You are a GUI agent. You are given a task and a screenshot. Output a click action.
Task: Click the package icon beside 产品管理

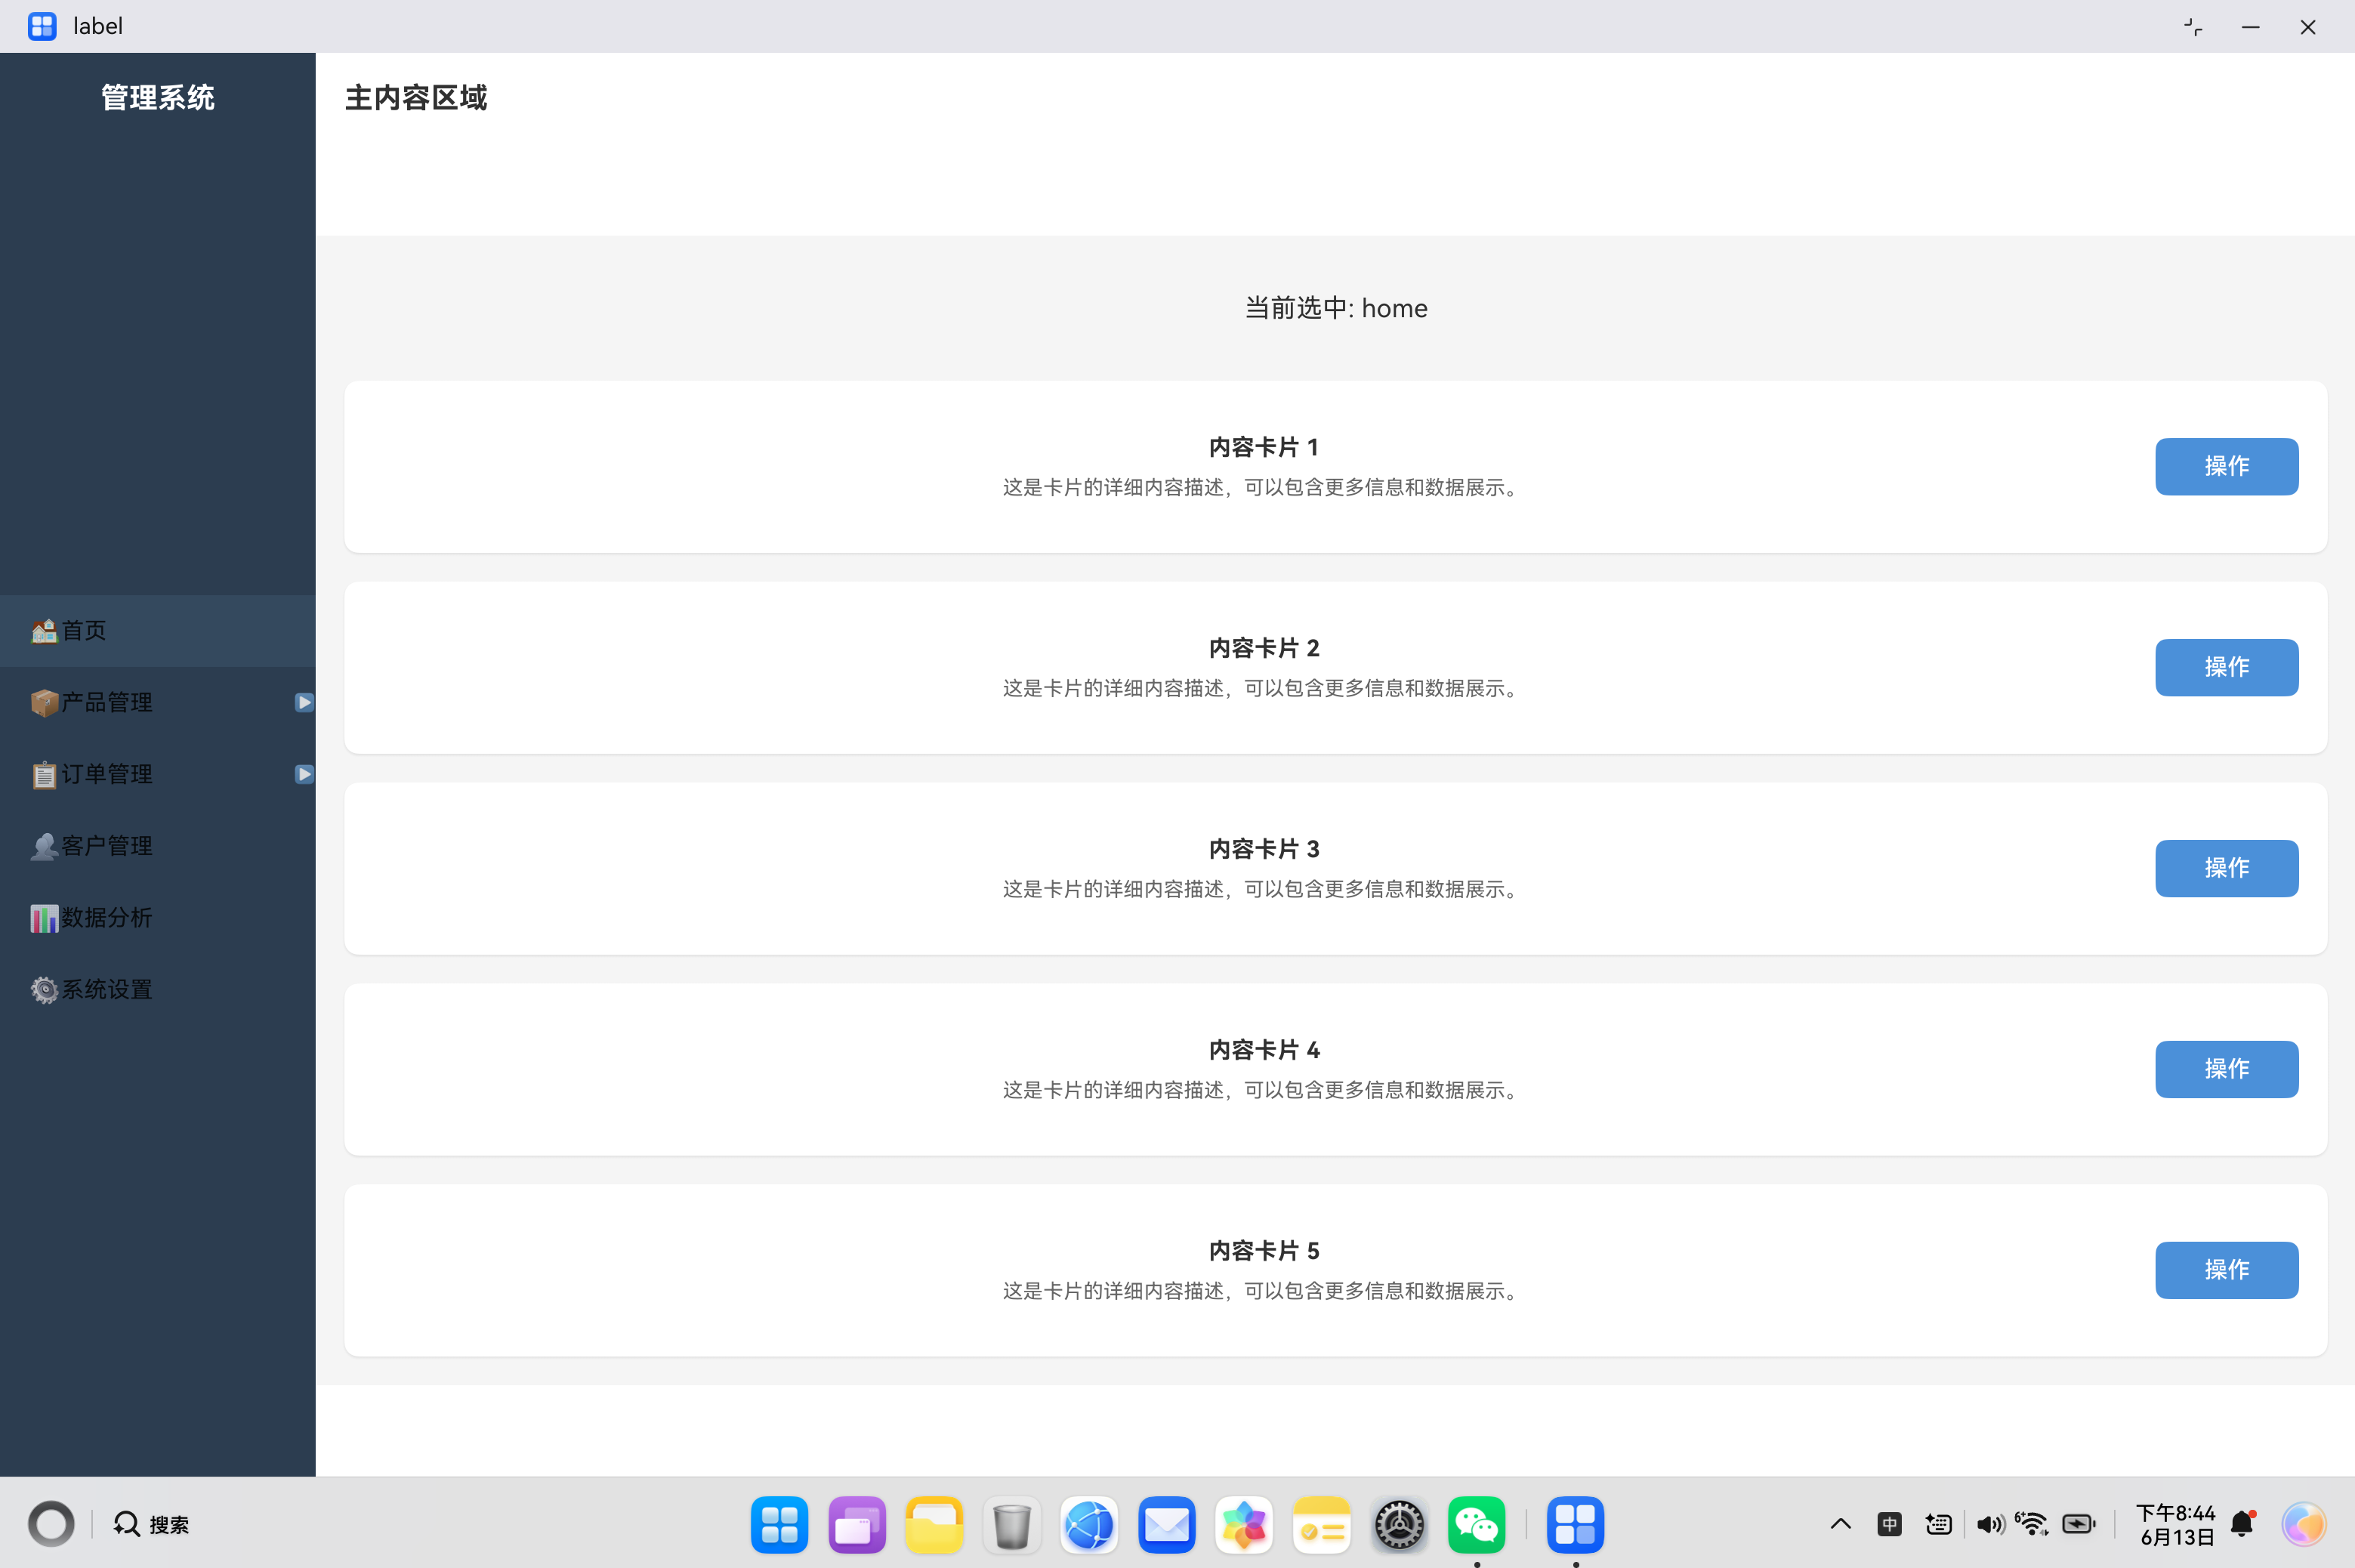tap(44, 703)
